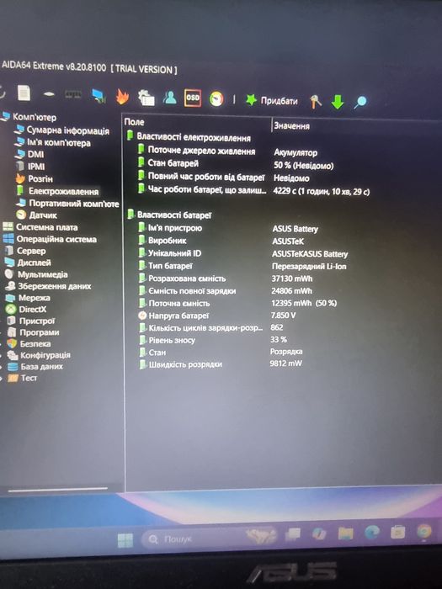Open Microsoft Edge from the taskbar

(372, 533)
